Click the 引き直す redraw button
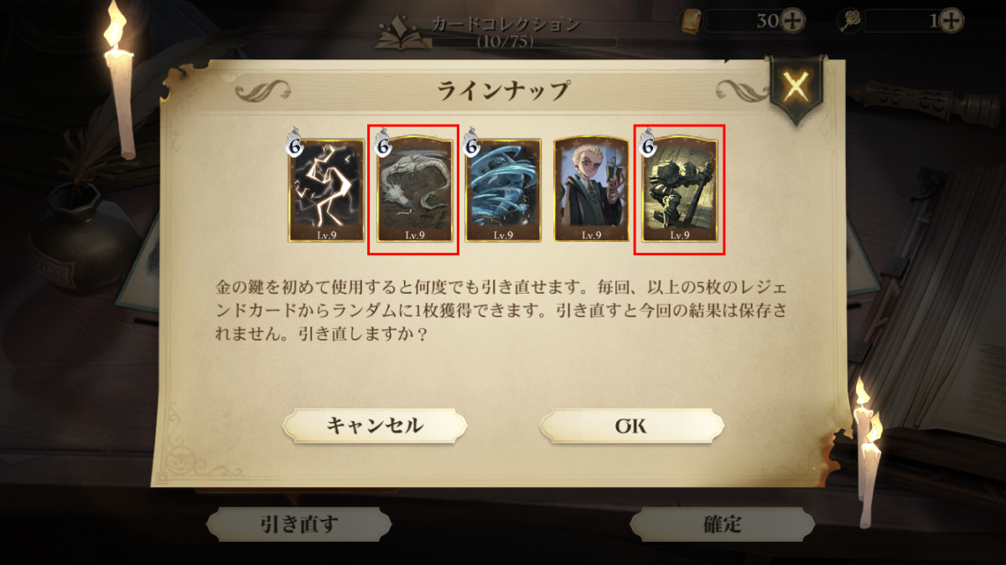 pyautogui.click(x=299, y=526)
